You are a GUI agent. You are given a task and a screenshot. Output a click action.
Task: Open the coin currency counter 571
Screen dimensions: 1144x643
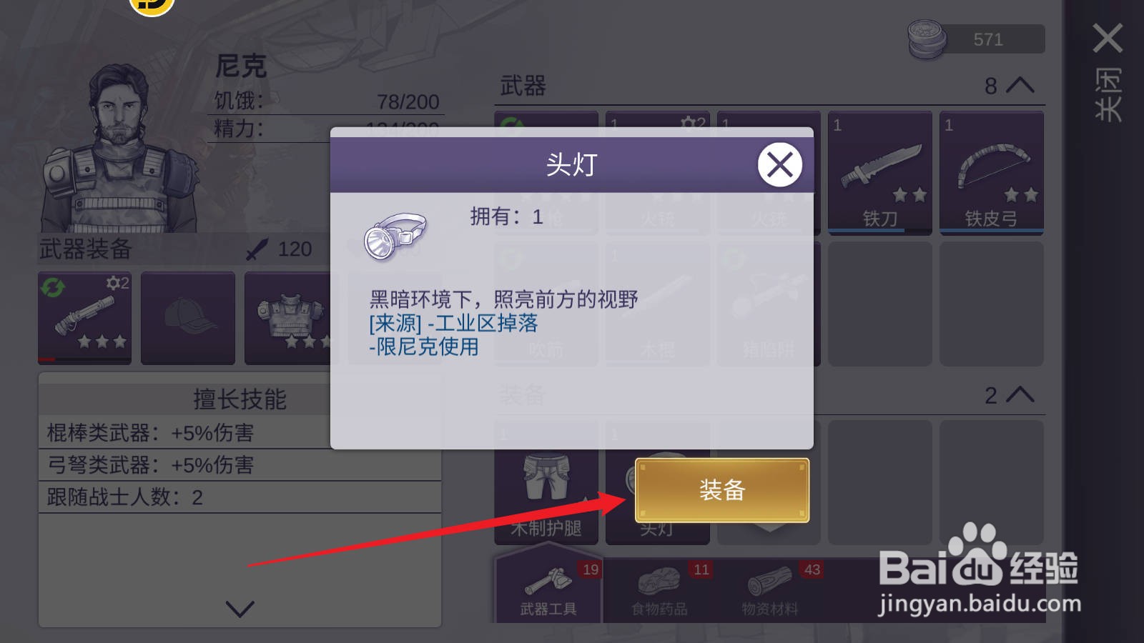click(x=976, y=39)
